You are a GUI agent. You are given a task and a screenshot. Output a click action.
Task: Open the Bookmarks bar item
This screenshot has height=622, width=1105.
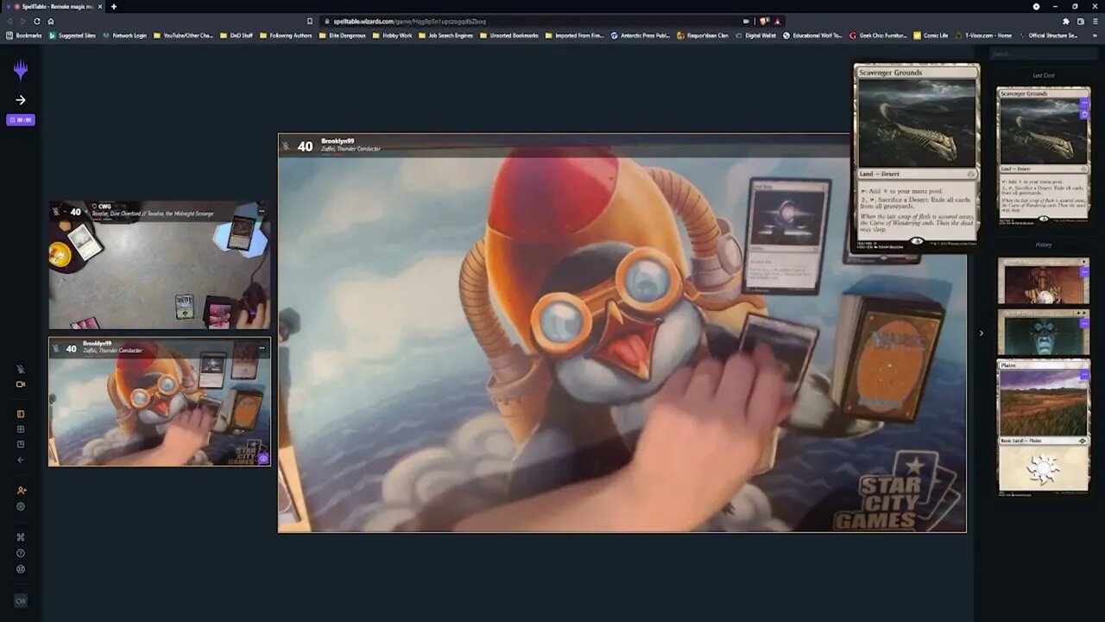tap(24, 35)
